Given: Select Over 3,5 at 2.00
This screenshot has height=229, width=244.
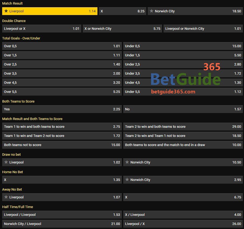Looking at the screenshot, I should 62,74.
